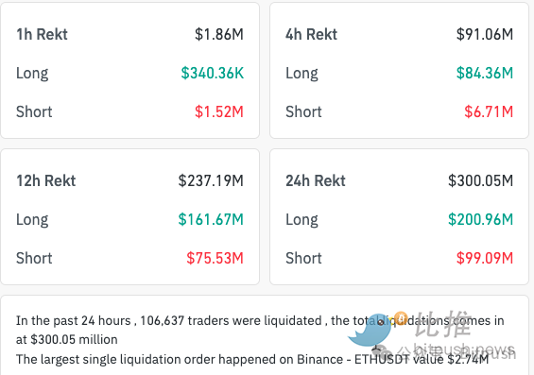Click the 106,637 traders liquidated text
534x375 pixels.
(231, 320)
